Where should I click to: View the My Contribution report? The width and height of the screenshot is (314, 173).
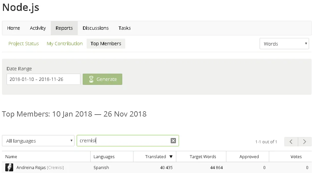pyautogui.click(x=65, y=44)
